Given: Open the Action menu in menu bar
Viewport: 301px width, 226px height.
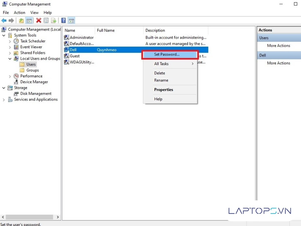Looking at the screenshot, I should tap(19, 13).
